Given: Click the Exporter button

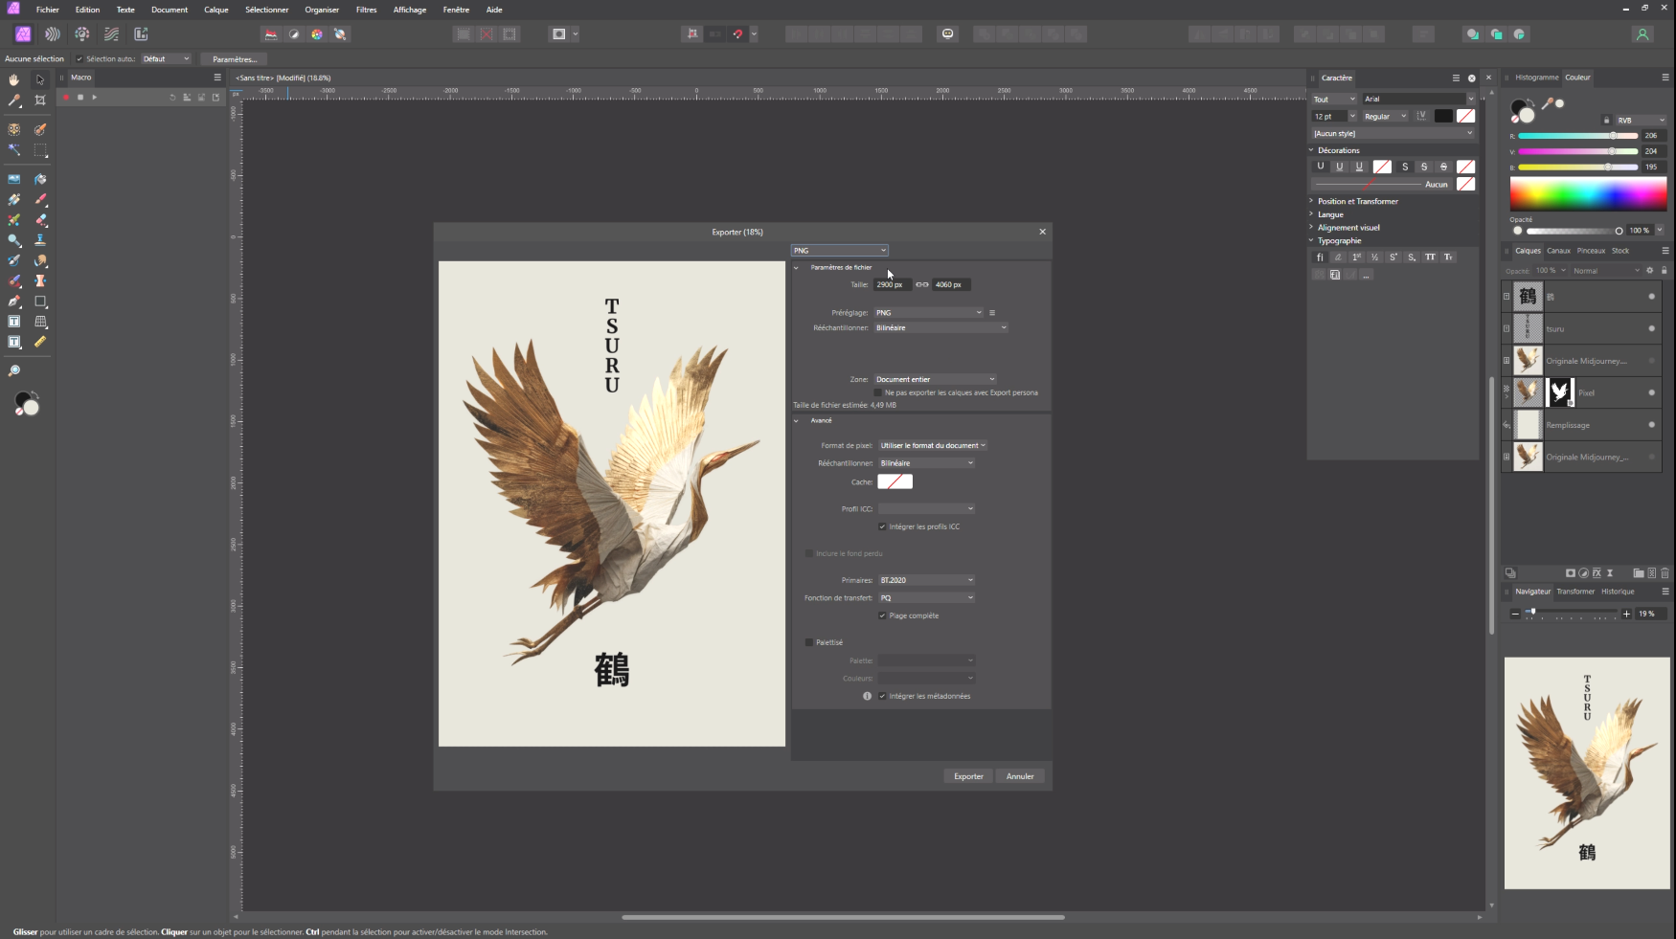Looking at the screenshot, I should coord(968,776).
